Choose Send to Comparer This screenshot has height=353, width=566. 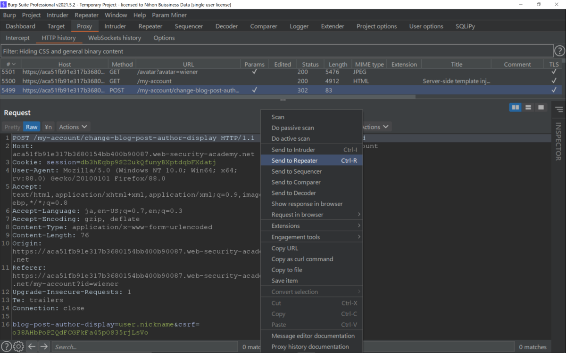tap(311, 182)
